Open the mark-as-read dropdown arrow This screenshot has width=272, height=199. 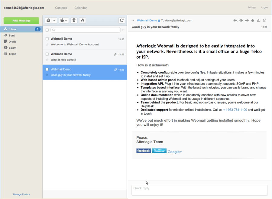54,20
